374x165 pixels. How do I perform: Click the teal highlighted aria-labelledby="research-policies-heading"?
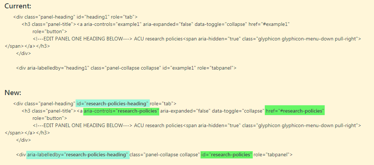tap(78, 155)
